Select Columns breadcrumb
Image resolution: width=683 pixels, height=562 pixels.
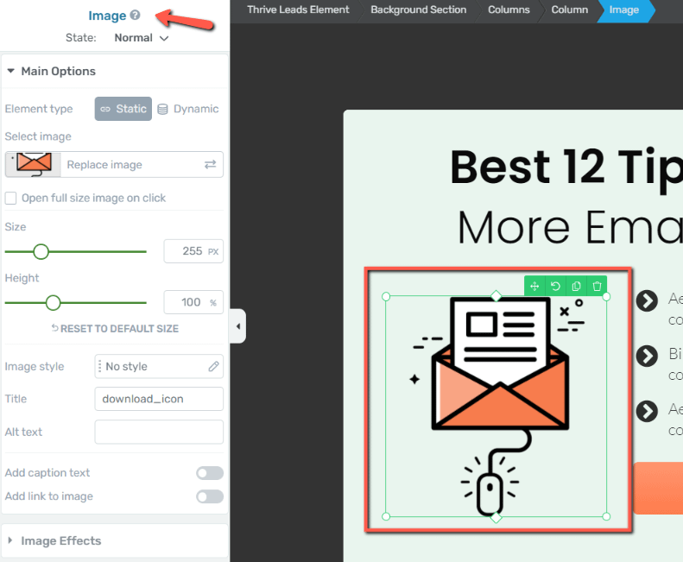point(509,9)
